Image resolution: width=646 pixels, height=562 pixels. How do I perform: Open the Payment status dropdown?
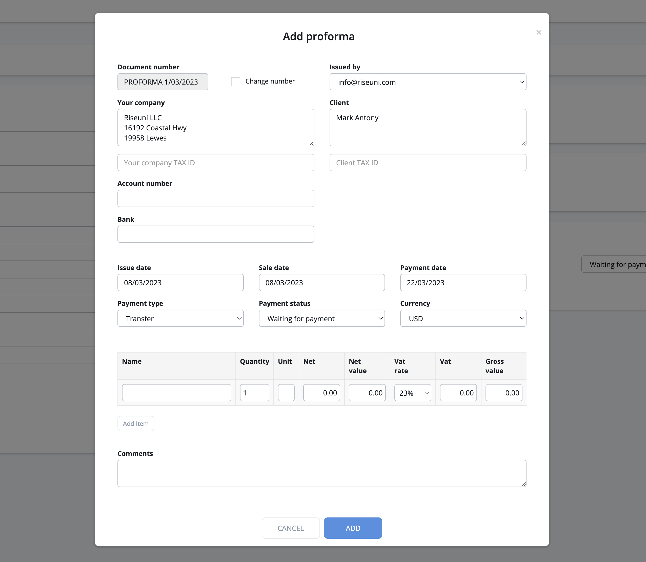click(321, 318)
